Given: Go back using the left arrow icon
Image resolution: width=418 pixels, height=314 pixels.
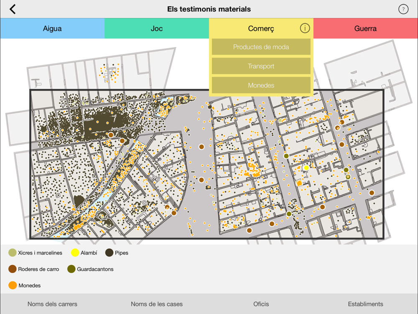Looking at the screenshot, I should pos(13,9).
